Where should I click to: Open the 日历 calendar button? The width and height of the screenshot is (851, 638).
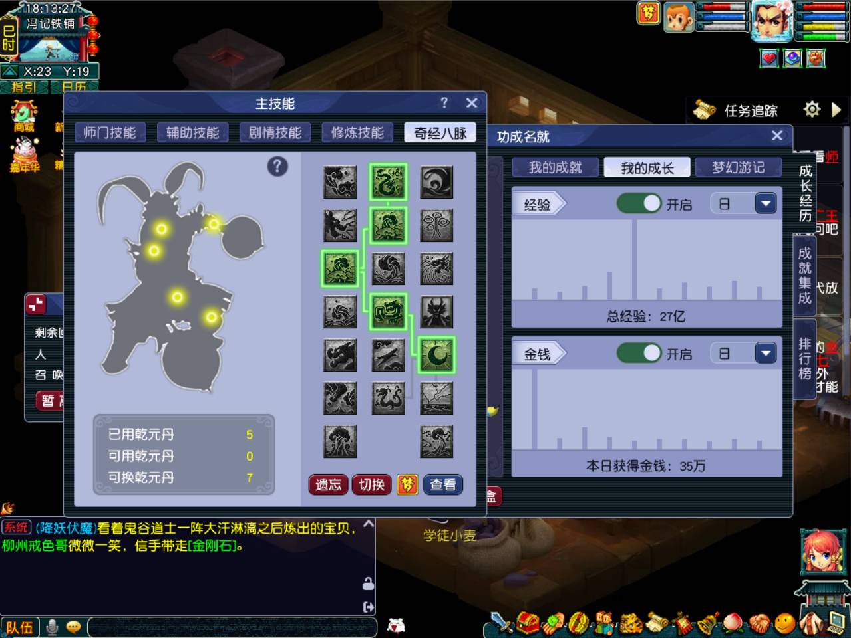pyautogui.click(x=74, y=86)
